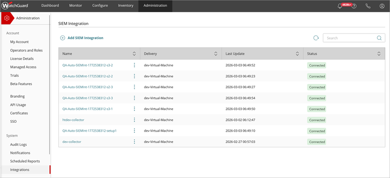390x178 pixels.
Task: Open Notifications in sidebar
Action: [20, 153]
